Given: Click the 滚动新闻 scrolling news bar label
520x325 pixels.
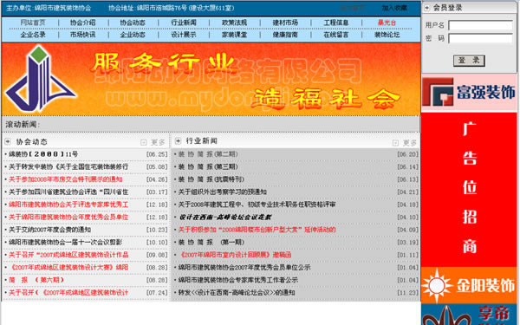Looking at the screenshot, I should pyautogui.click(x=23, y=125).
